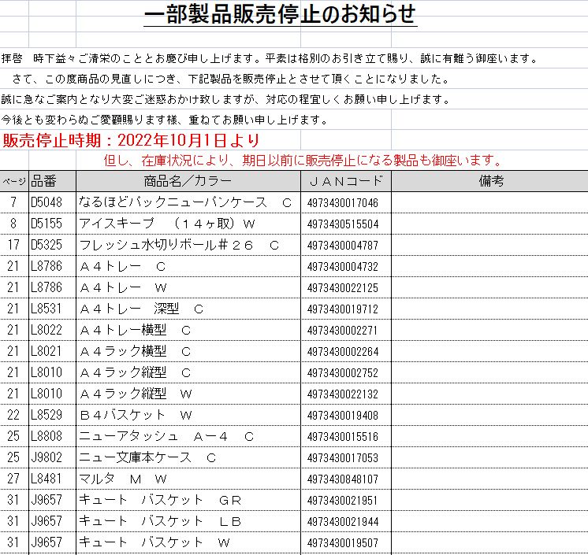This screenshot has width=588, height=555.
Task: Click page number cell 8
Action: click(x=13, y=224)
